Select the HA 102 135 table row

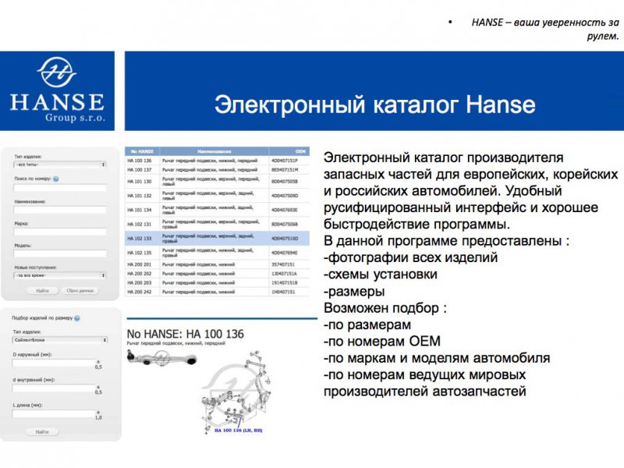click(218, 253)
